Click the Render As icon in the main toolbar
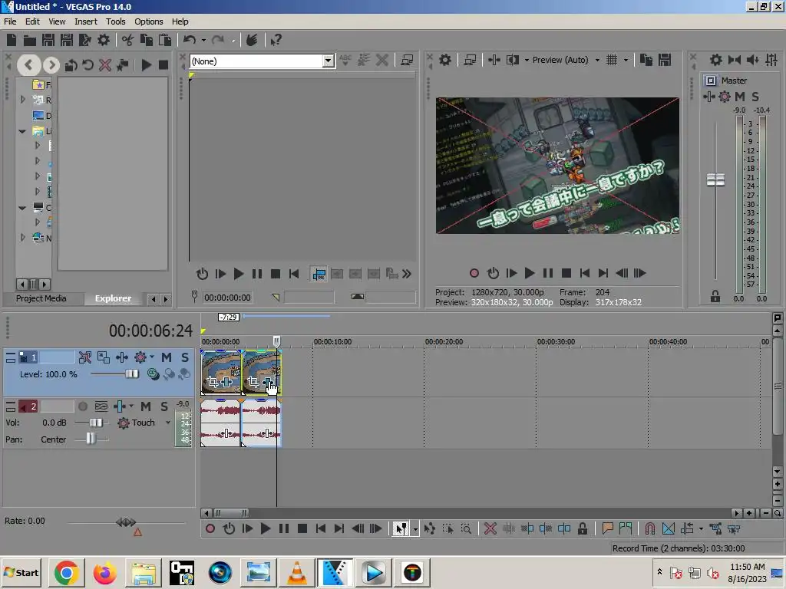 (x=84, y=40)
